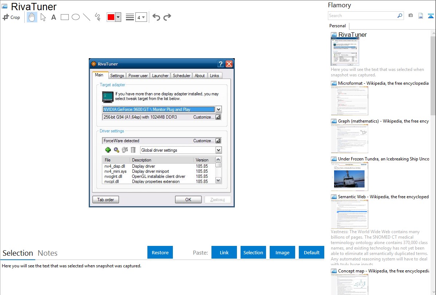Click the red annotation color swatch
This screenshot has height=295, width=436.
tap(111, 17)
